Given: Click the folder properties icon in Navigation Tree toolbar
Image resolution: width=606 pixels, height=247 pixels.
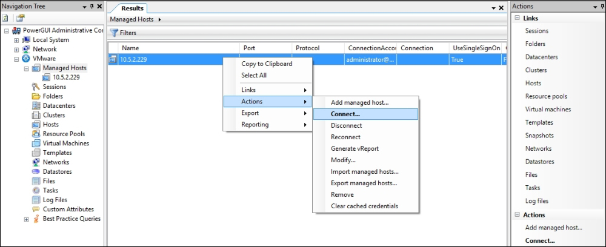Looking at the screenshot, I should click(20, 18).
